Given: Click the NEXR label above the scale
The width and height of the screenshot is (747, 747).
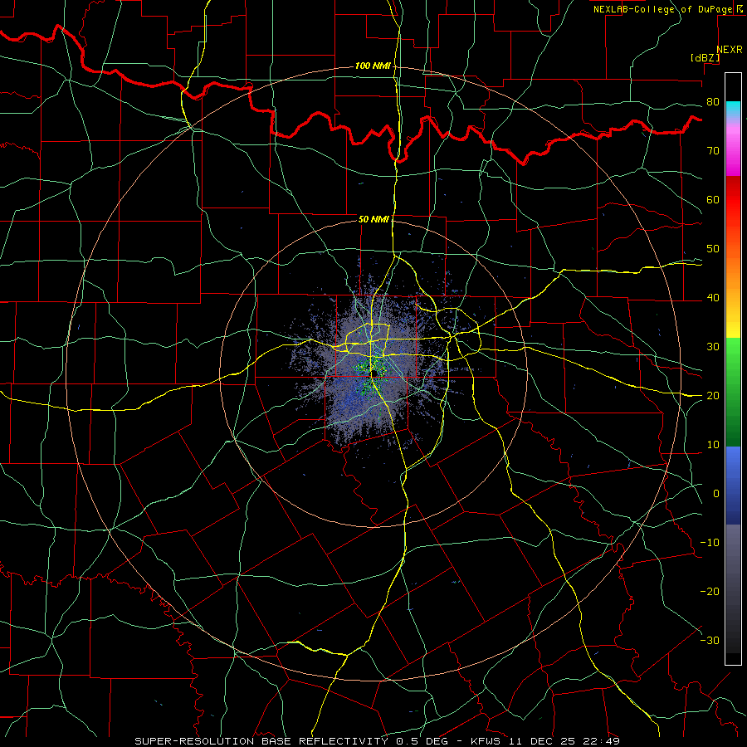Looking at the screenshot, I should coord(729,50).
